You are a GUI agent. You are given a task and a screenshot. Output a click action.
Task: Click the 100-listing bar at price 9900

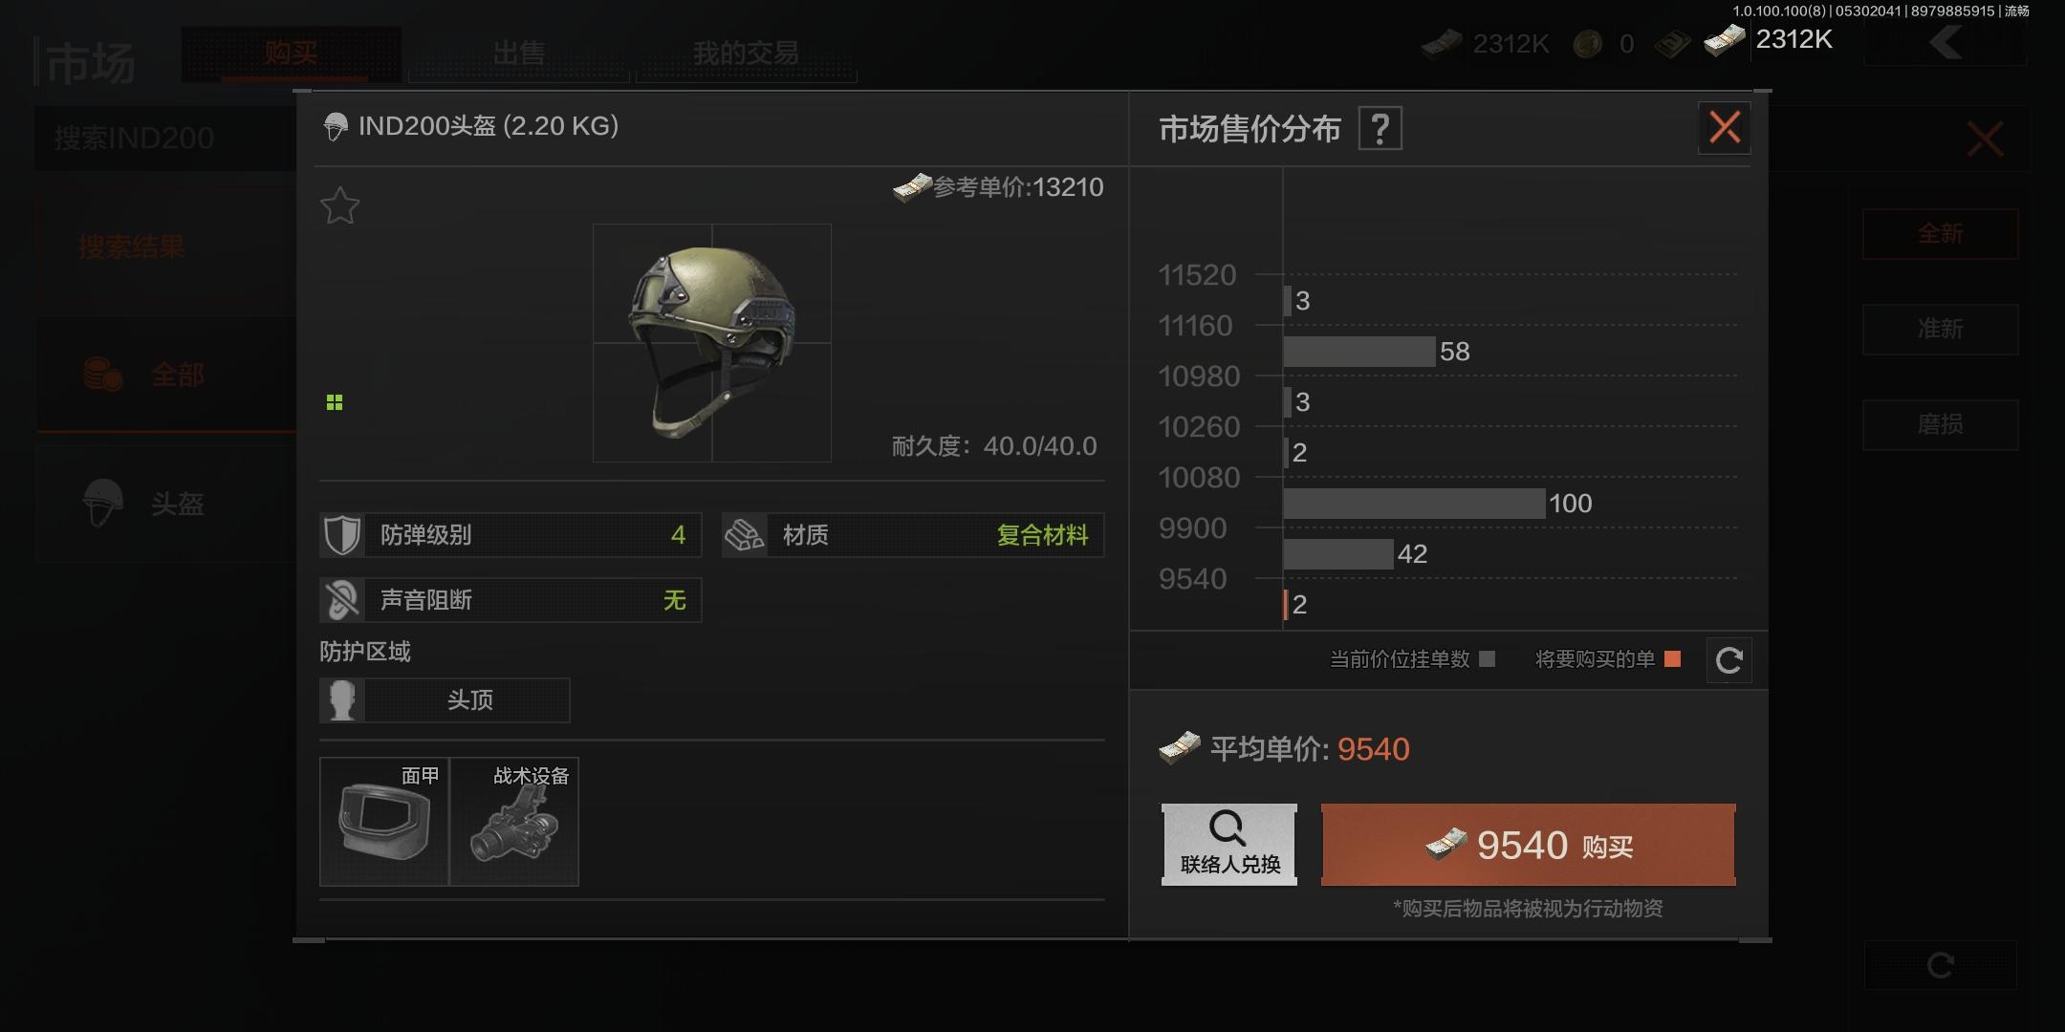click(1414, 504)
